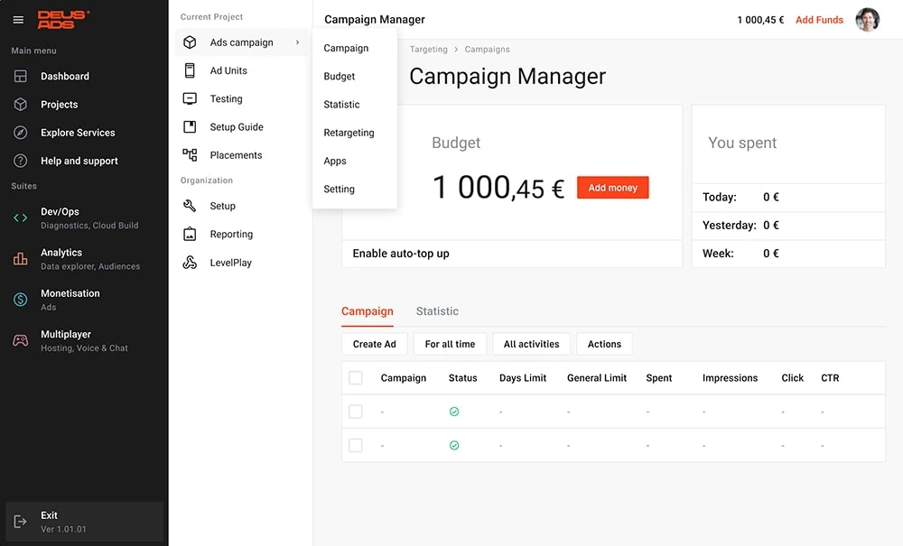Click the Analytics bar chart icon

pos(21,259)
